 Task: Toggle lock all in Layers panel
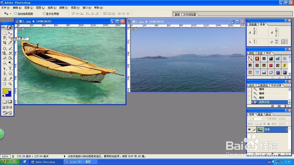(x=268, y=124)
